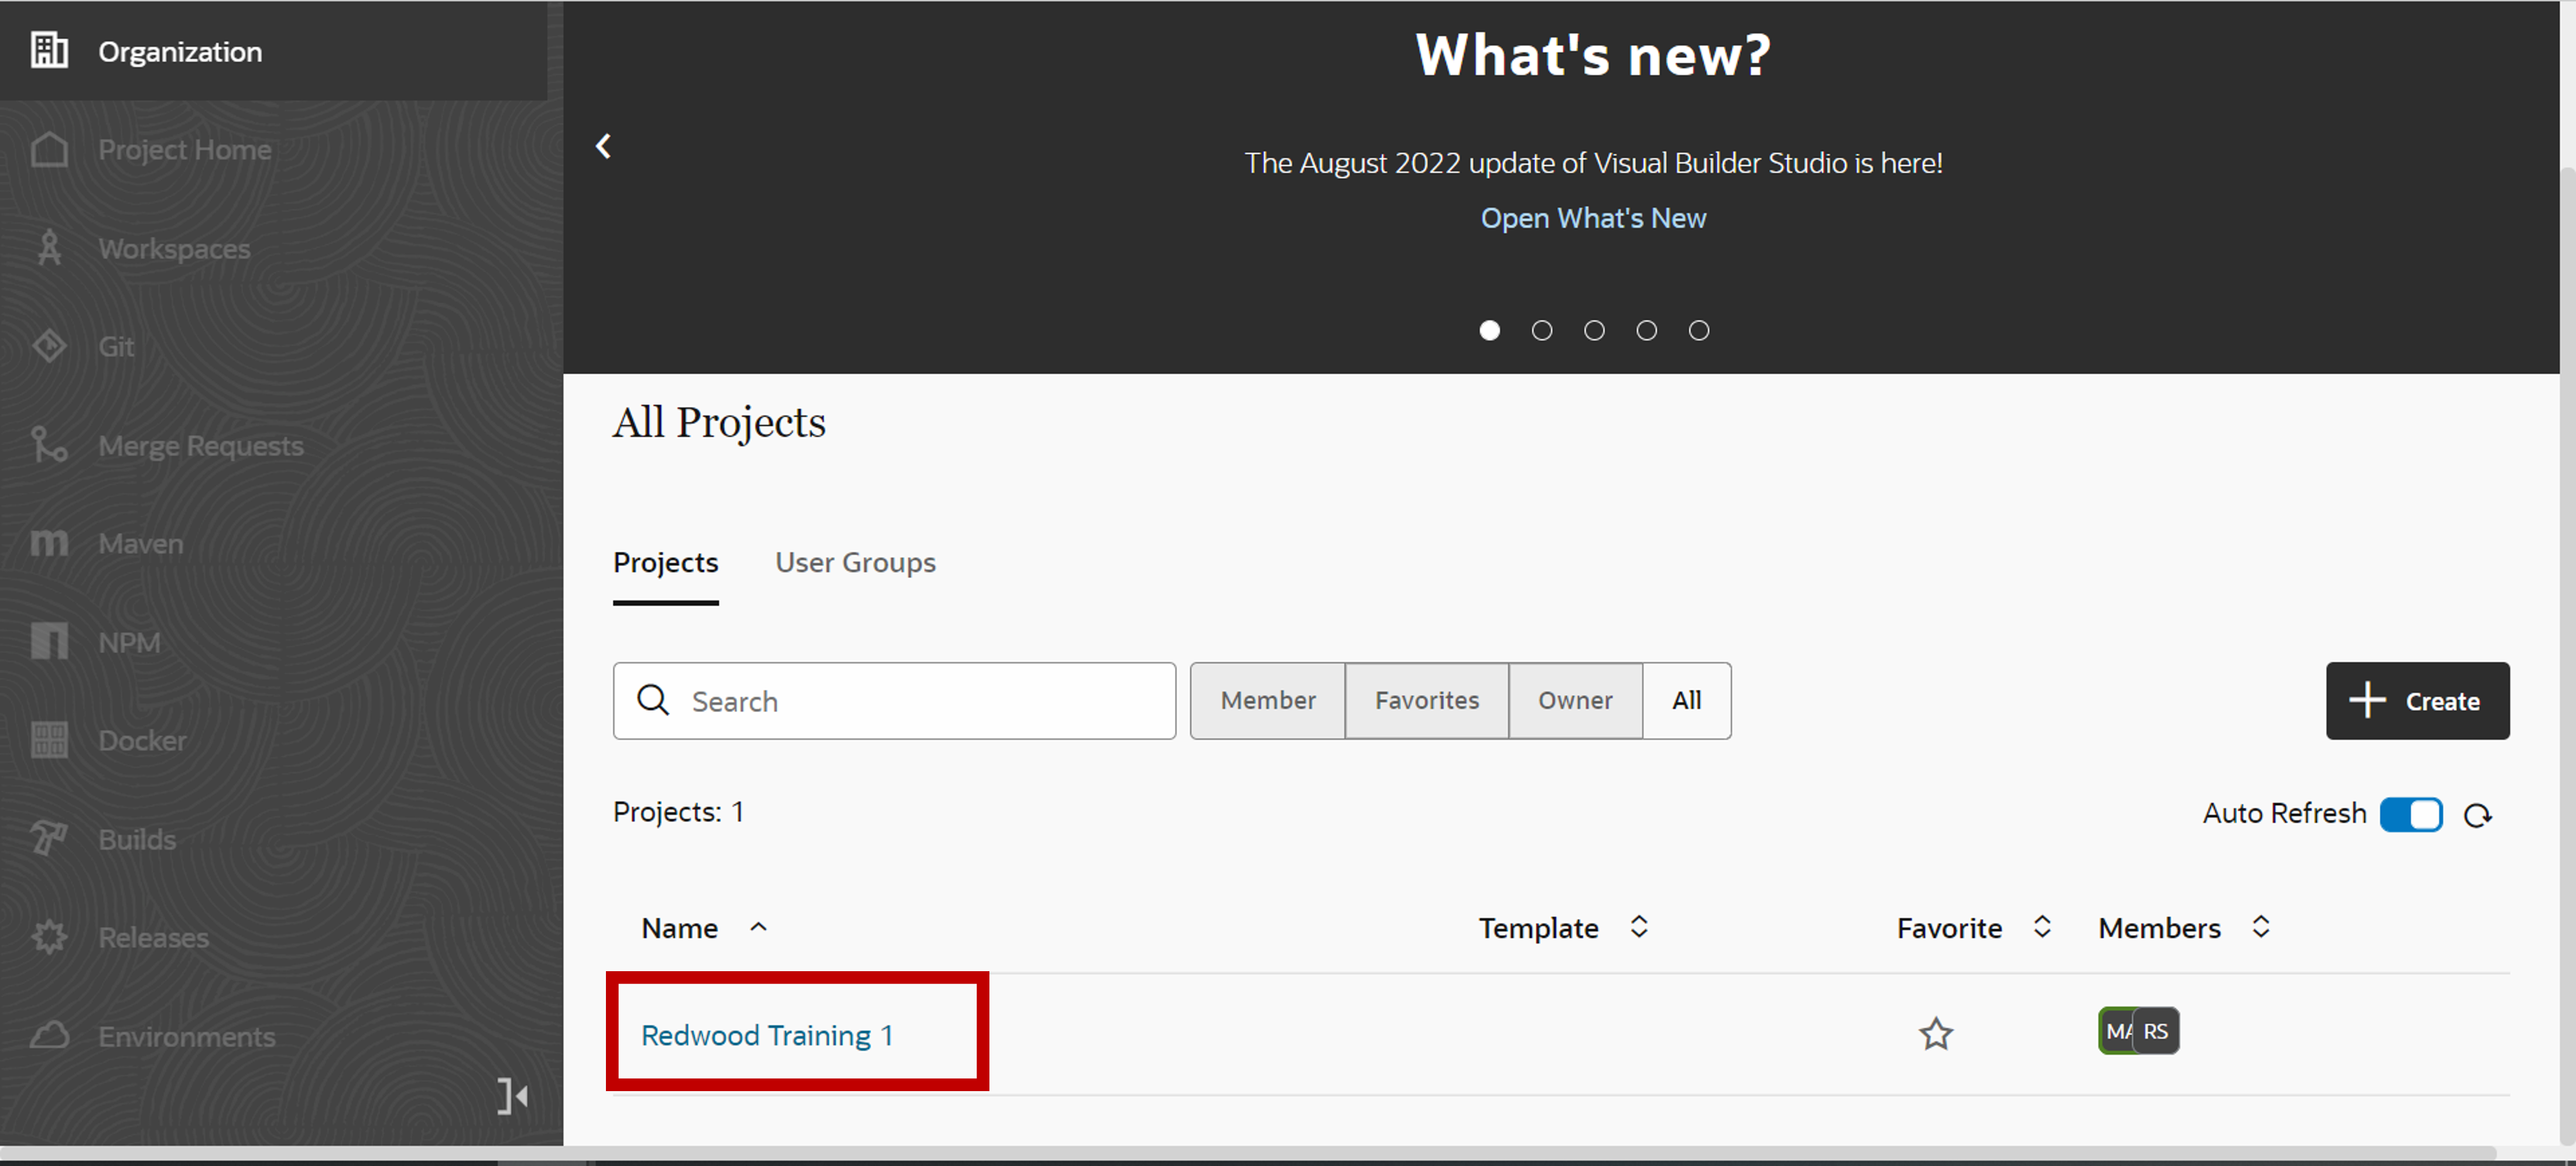
Task: Click the 'All Projects' heading
Action: click(x=719, y=422)
